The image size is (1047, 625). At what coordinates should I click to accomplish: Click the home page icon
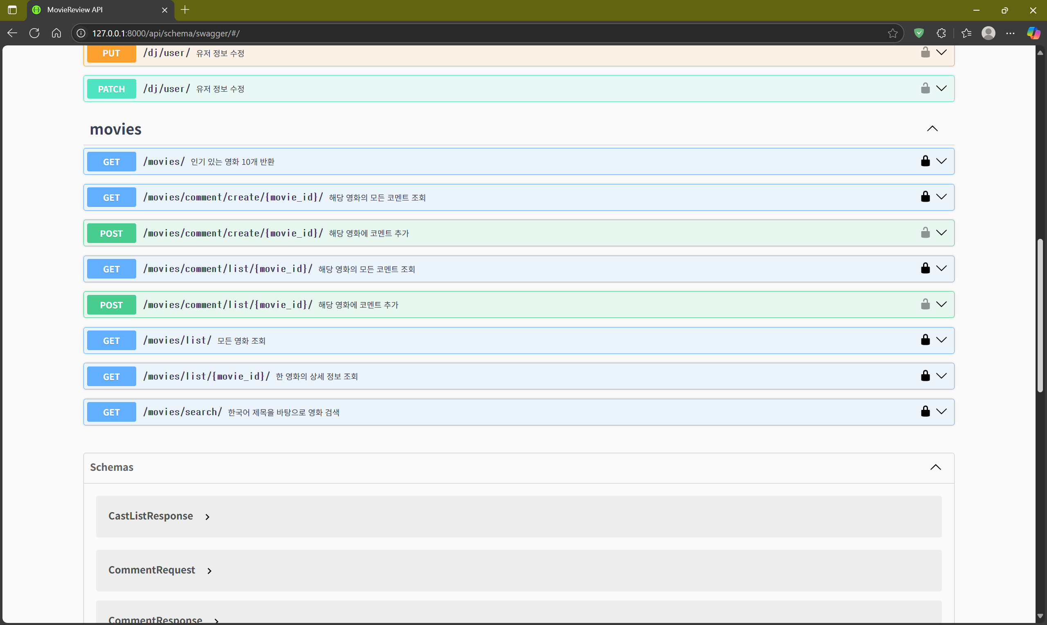tap(56, 33)
